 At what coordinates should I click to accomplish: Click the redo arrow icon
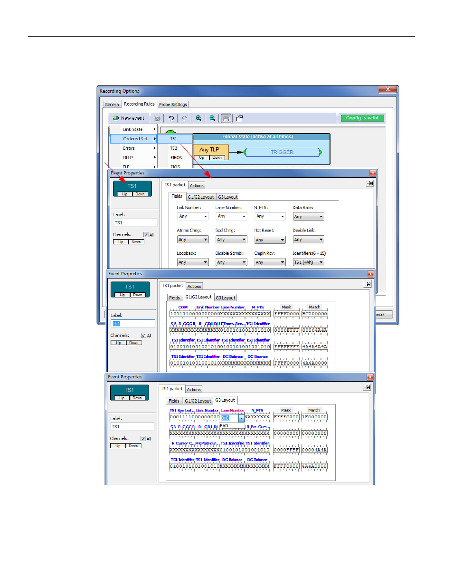pos(185,118)
